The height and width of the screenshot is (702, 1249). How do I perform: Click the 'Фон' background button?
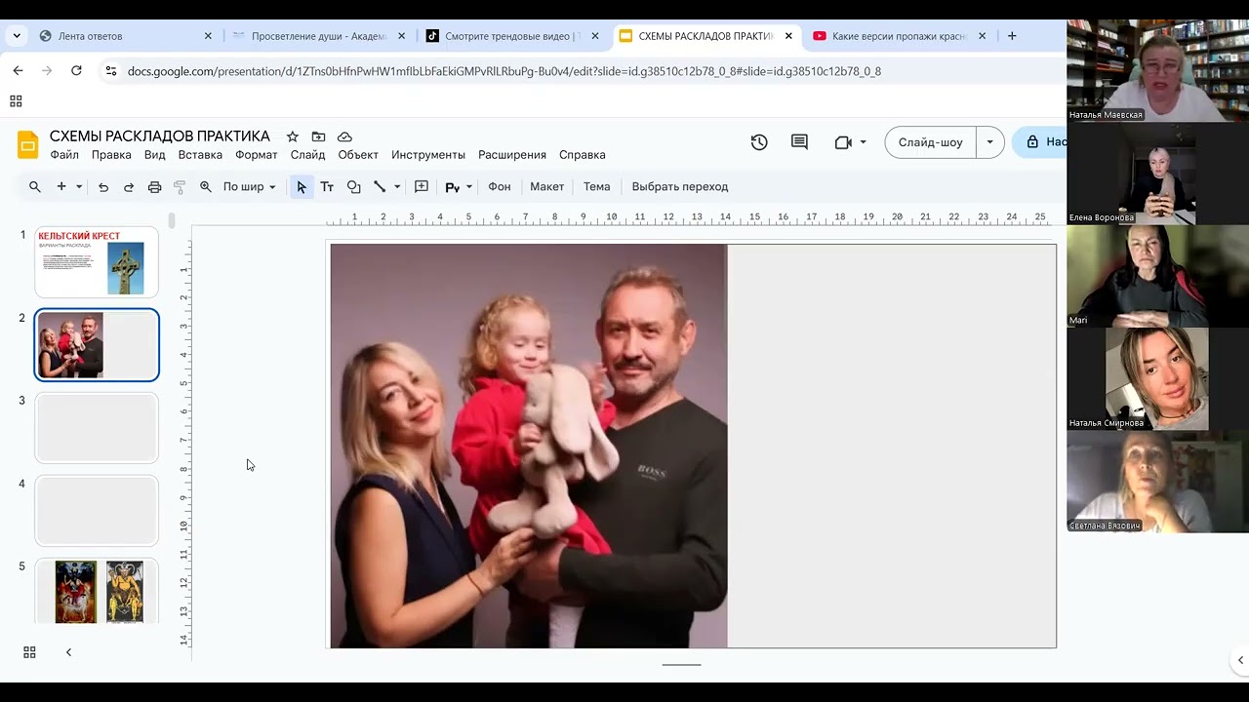500,187
